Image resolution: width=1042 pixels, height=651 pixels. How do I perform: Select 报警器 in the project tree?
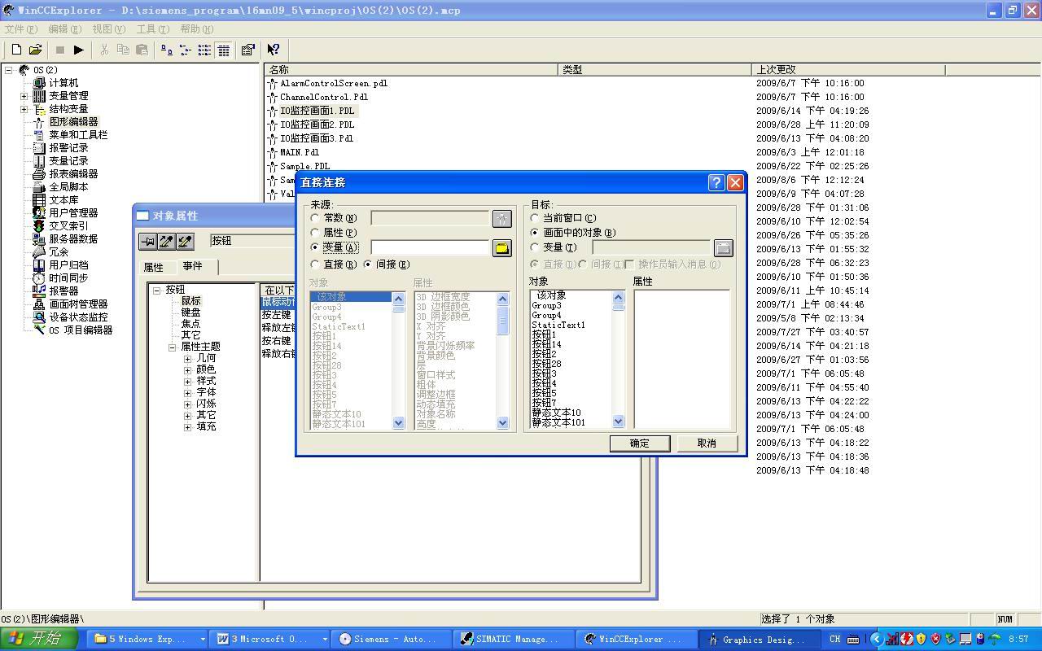point(63,291)
